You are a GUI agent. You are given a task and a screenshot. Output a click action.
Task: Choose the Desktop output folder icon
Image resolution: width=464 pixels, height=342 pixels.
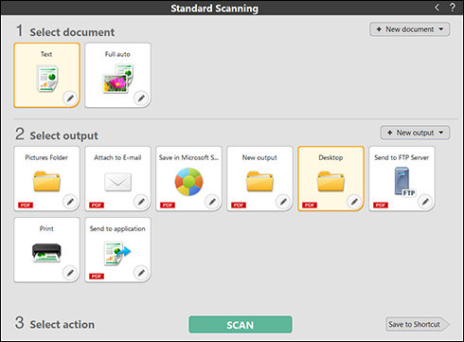330,181
